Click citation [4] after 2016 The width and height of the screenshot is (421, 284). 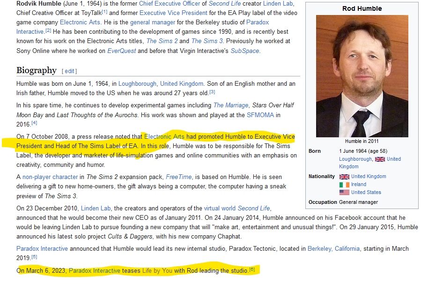coord(34,123)
